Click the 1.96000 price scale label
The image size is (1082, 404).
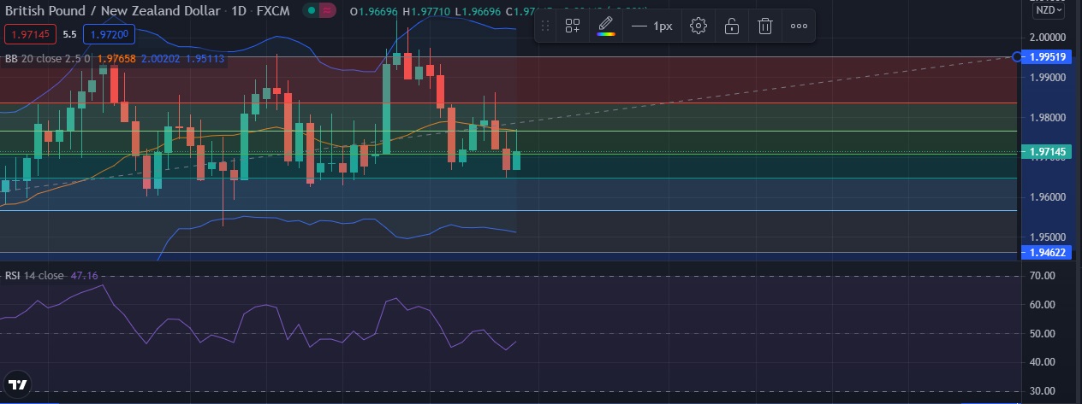(x=1048, y=196)
